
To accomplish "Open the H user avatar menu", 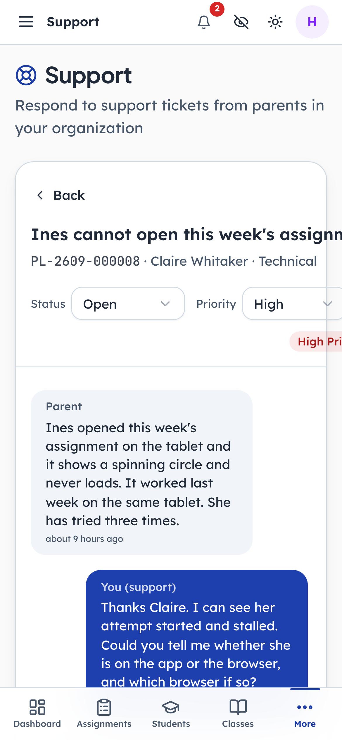I will 312,22.
